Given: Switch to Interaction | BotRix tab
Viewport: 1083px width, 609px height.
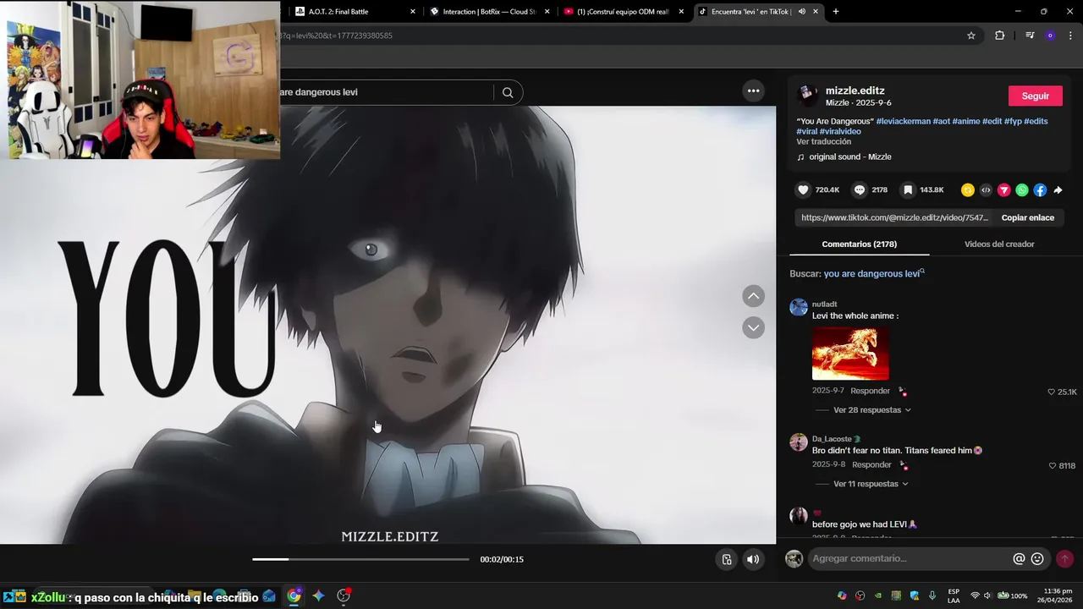Looking at the screenshot, I should click(x=490, y=12).
